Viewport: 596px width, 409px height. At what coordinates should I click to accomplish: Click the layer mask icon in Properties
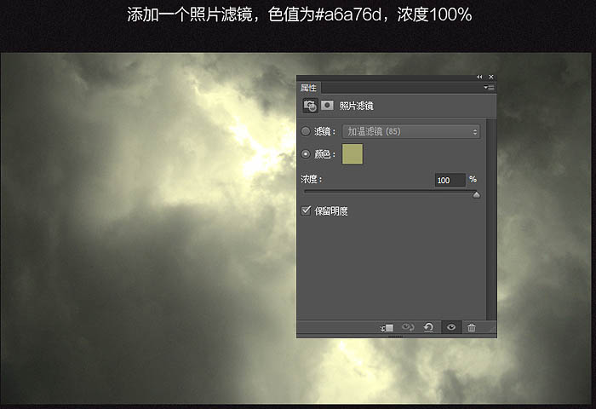point(327,106)
